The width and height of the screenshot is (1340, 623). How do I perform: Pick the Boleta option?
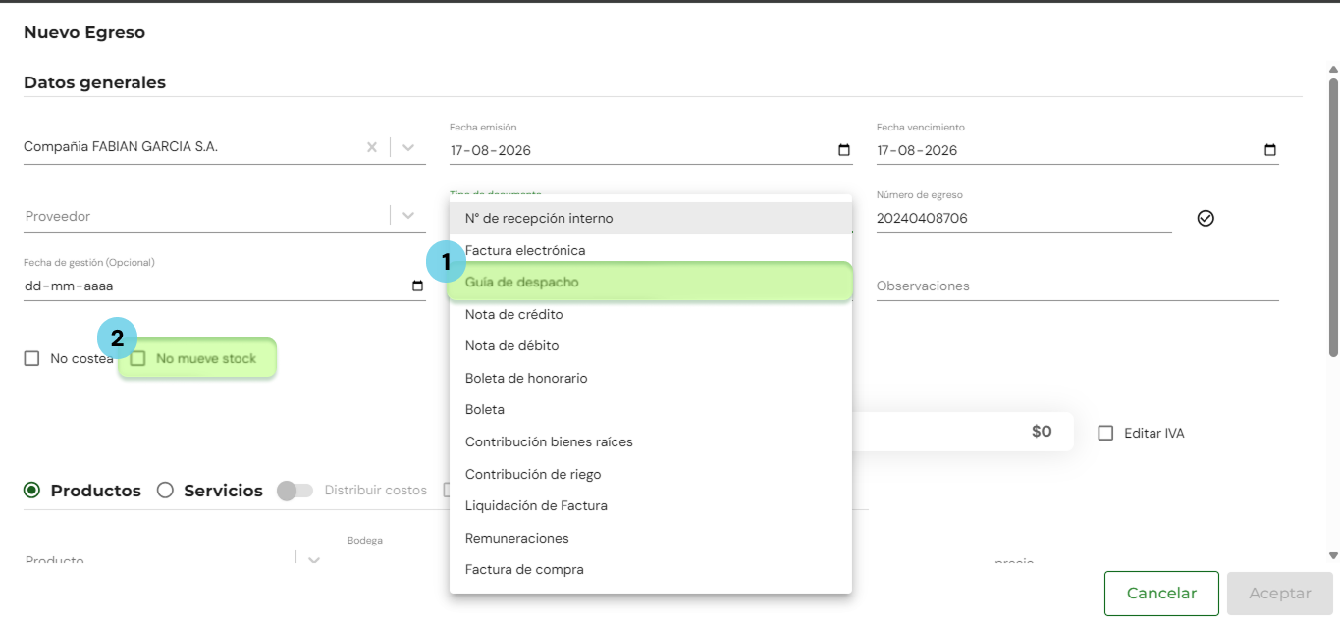[650, 410]
